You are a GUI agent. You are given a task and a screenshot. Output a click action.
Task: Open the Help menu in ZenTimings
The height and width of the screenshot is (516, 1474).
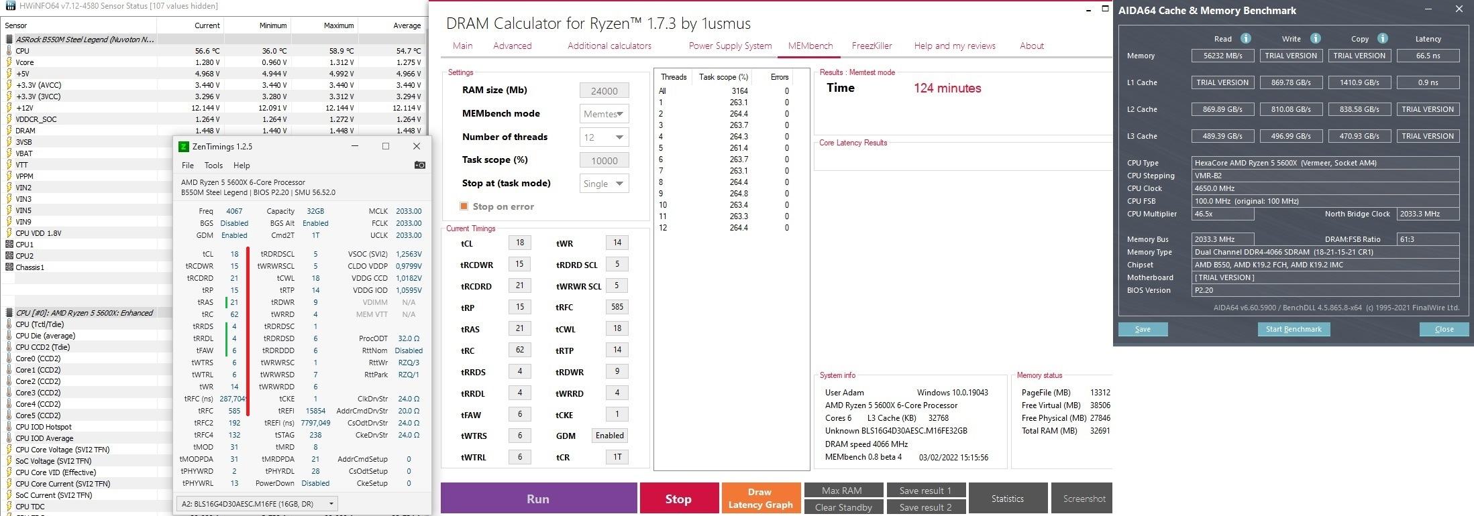pos(242,166)
